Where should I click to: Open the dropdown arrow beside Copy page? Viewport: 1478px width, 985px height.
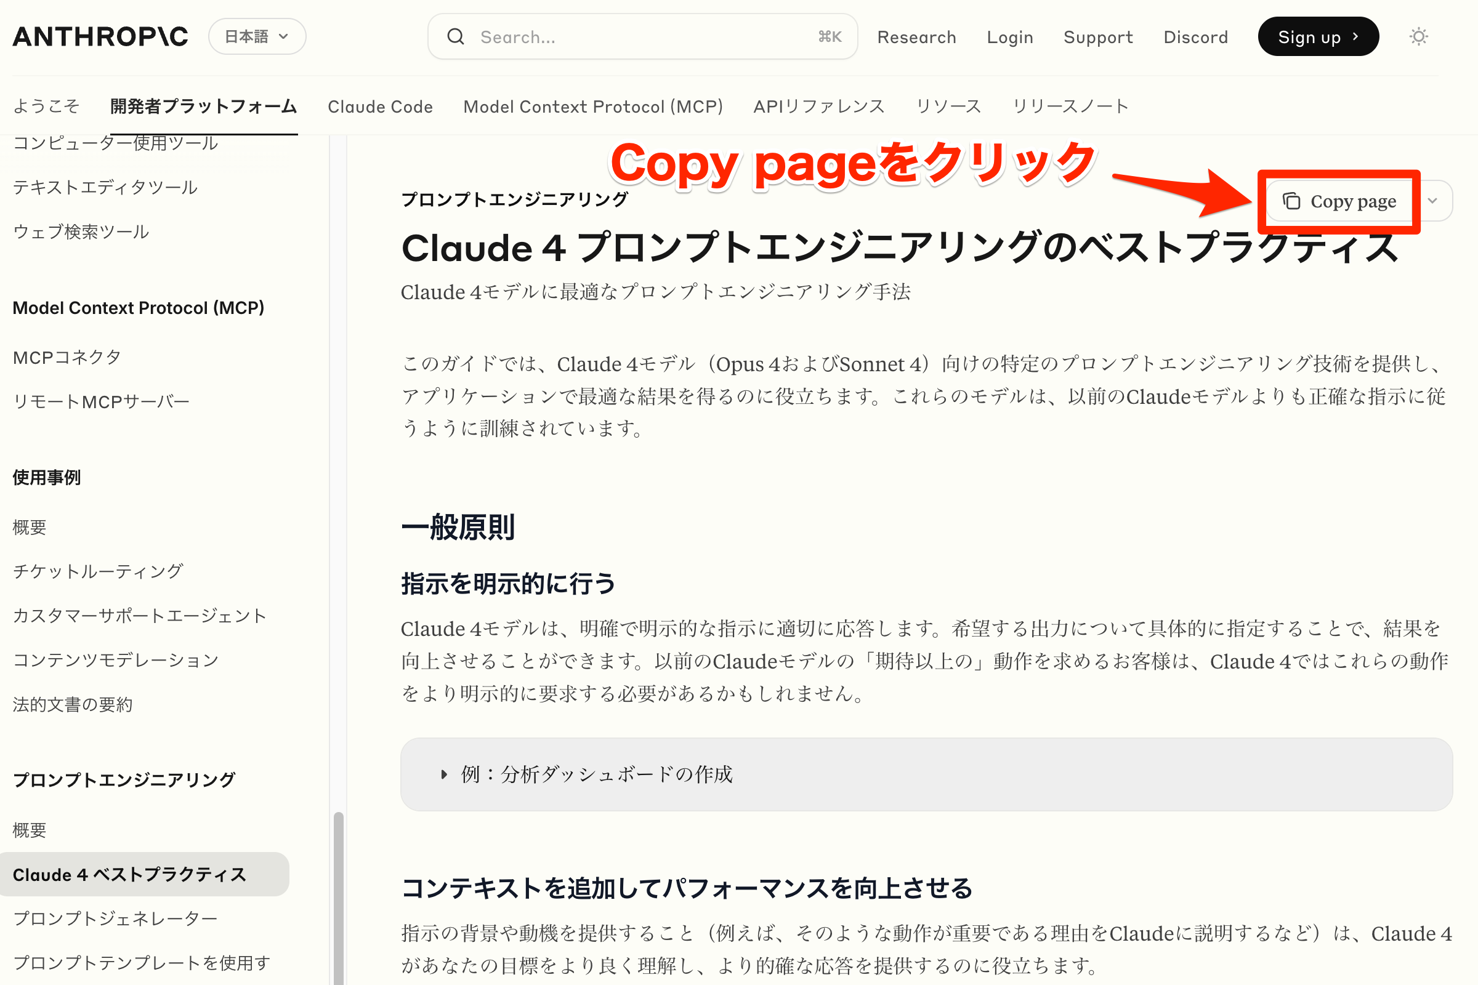[x=1433, y=201]
